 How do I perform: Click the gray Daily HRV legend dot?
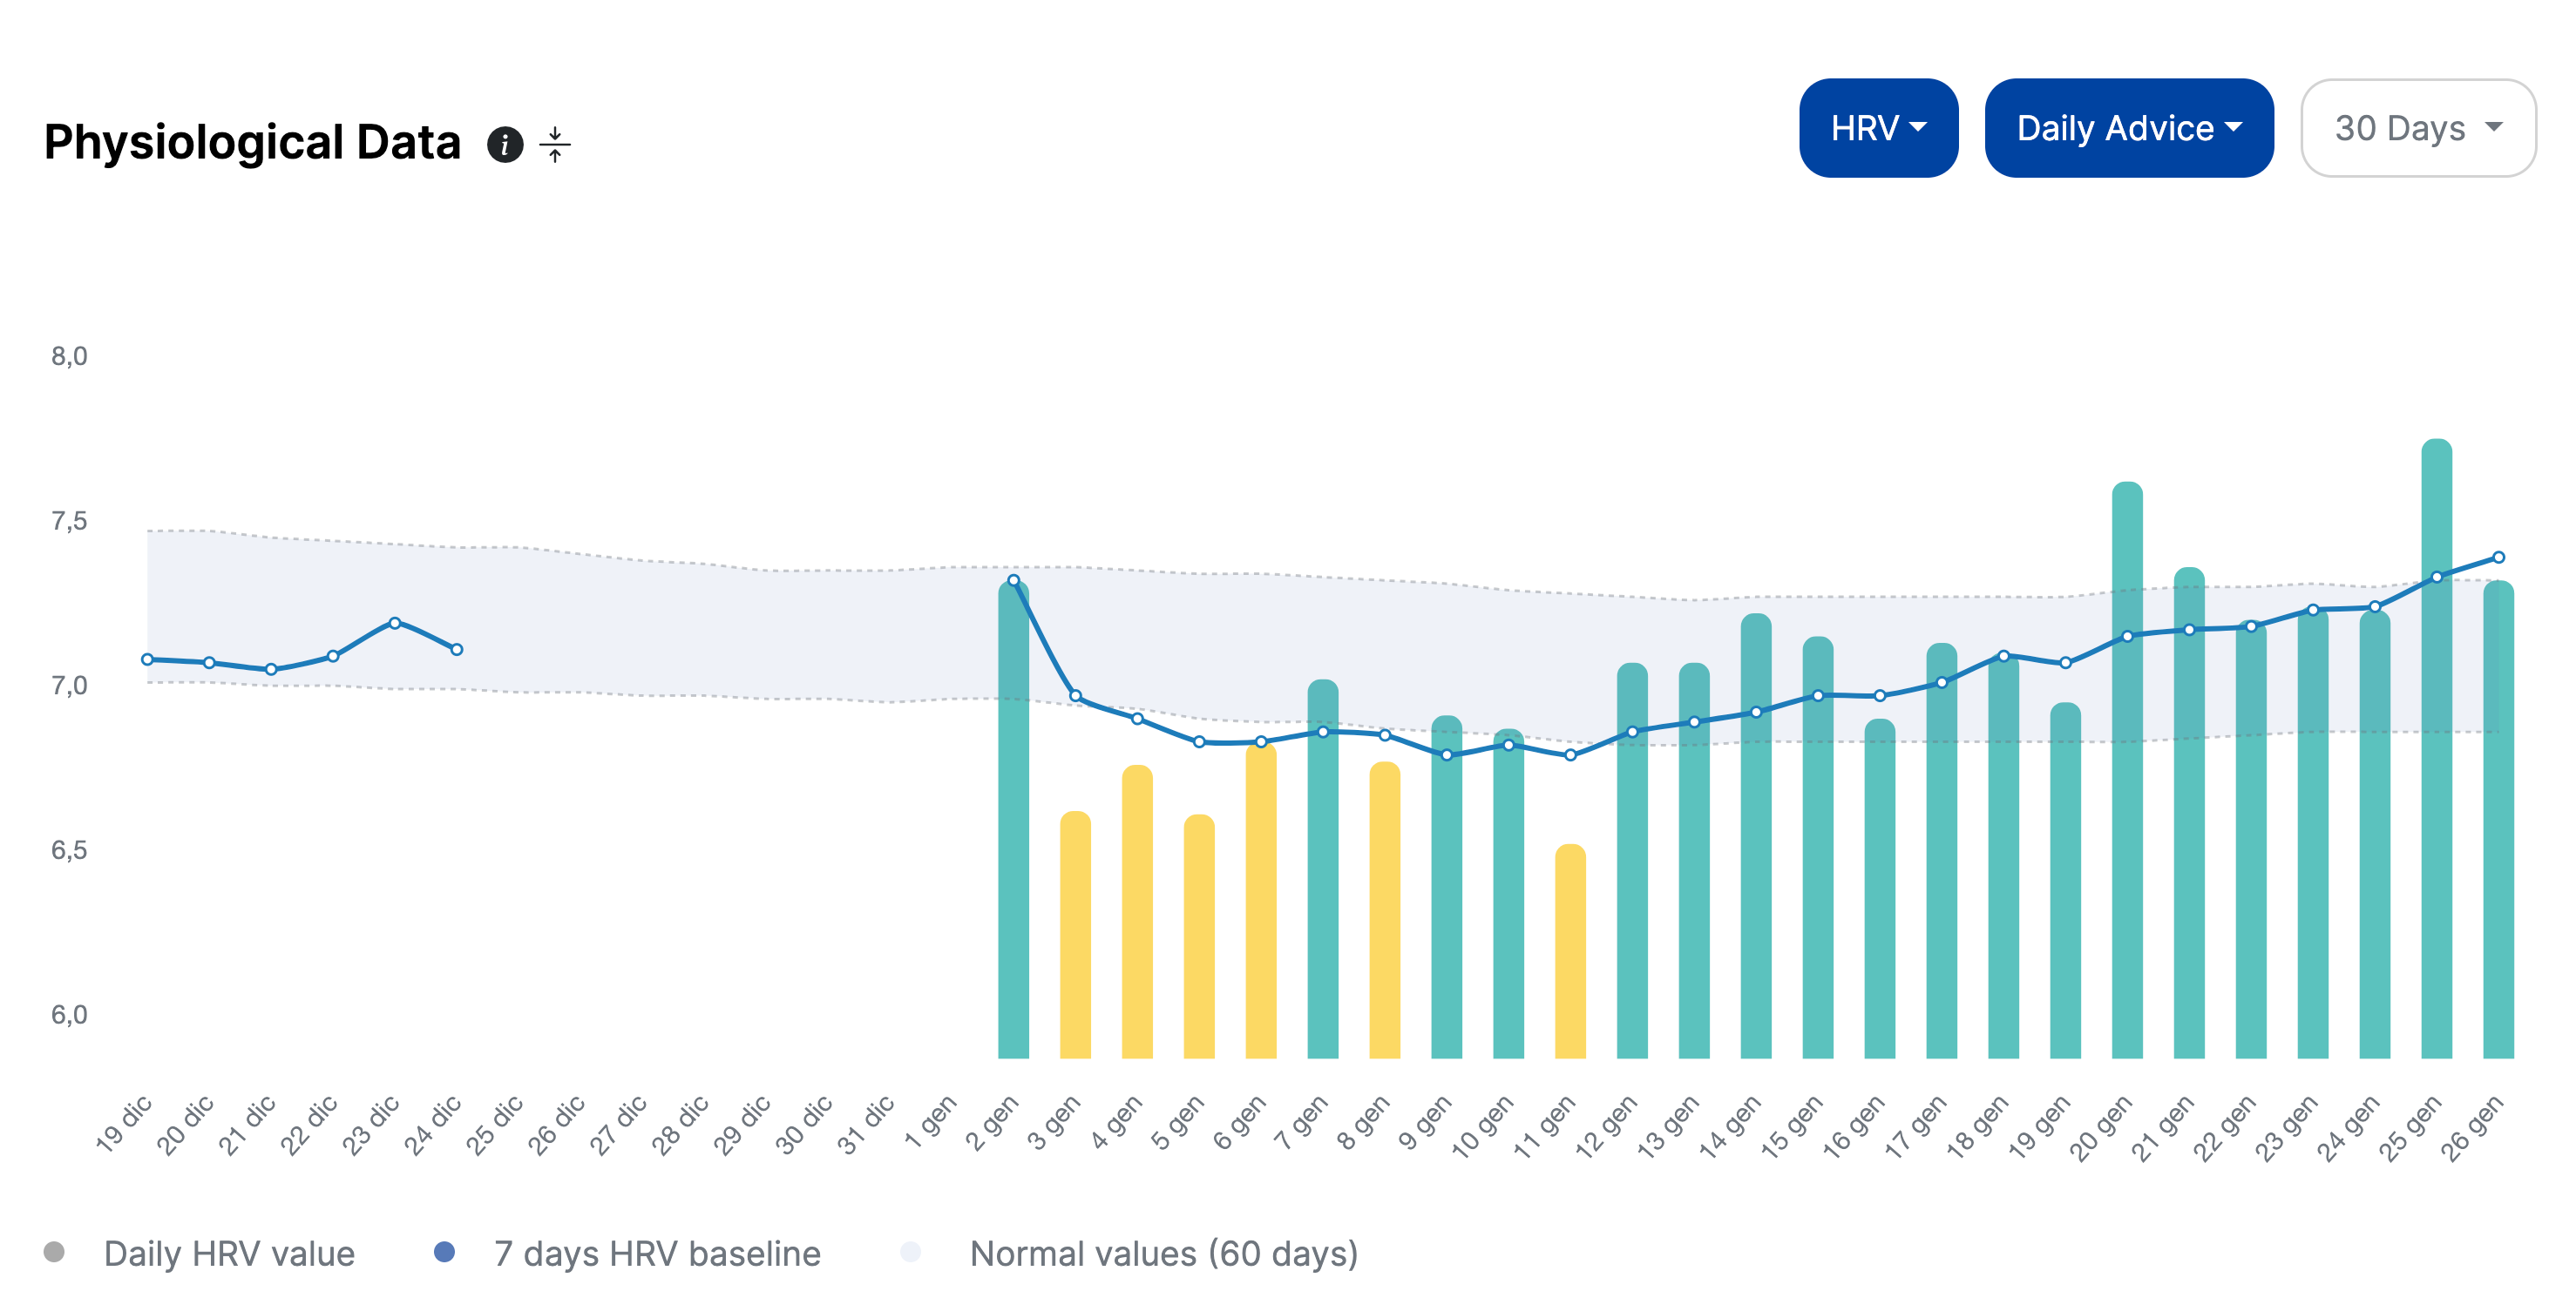55,1252
